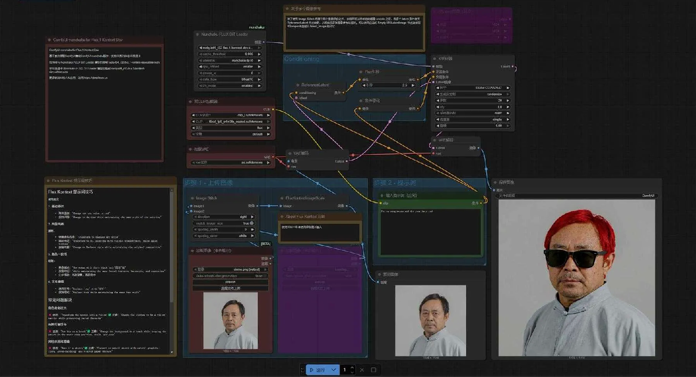Click the refresh button in load image node
The image size is (696, 377).
tap(230, 282)
